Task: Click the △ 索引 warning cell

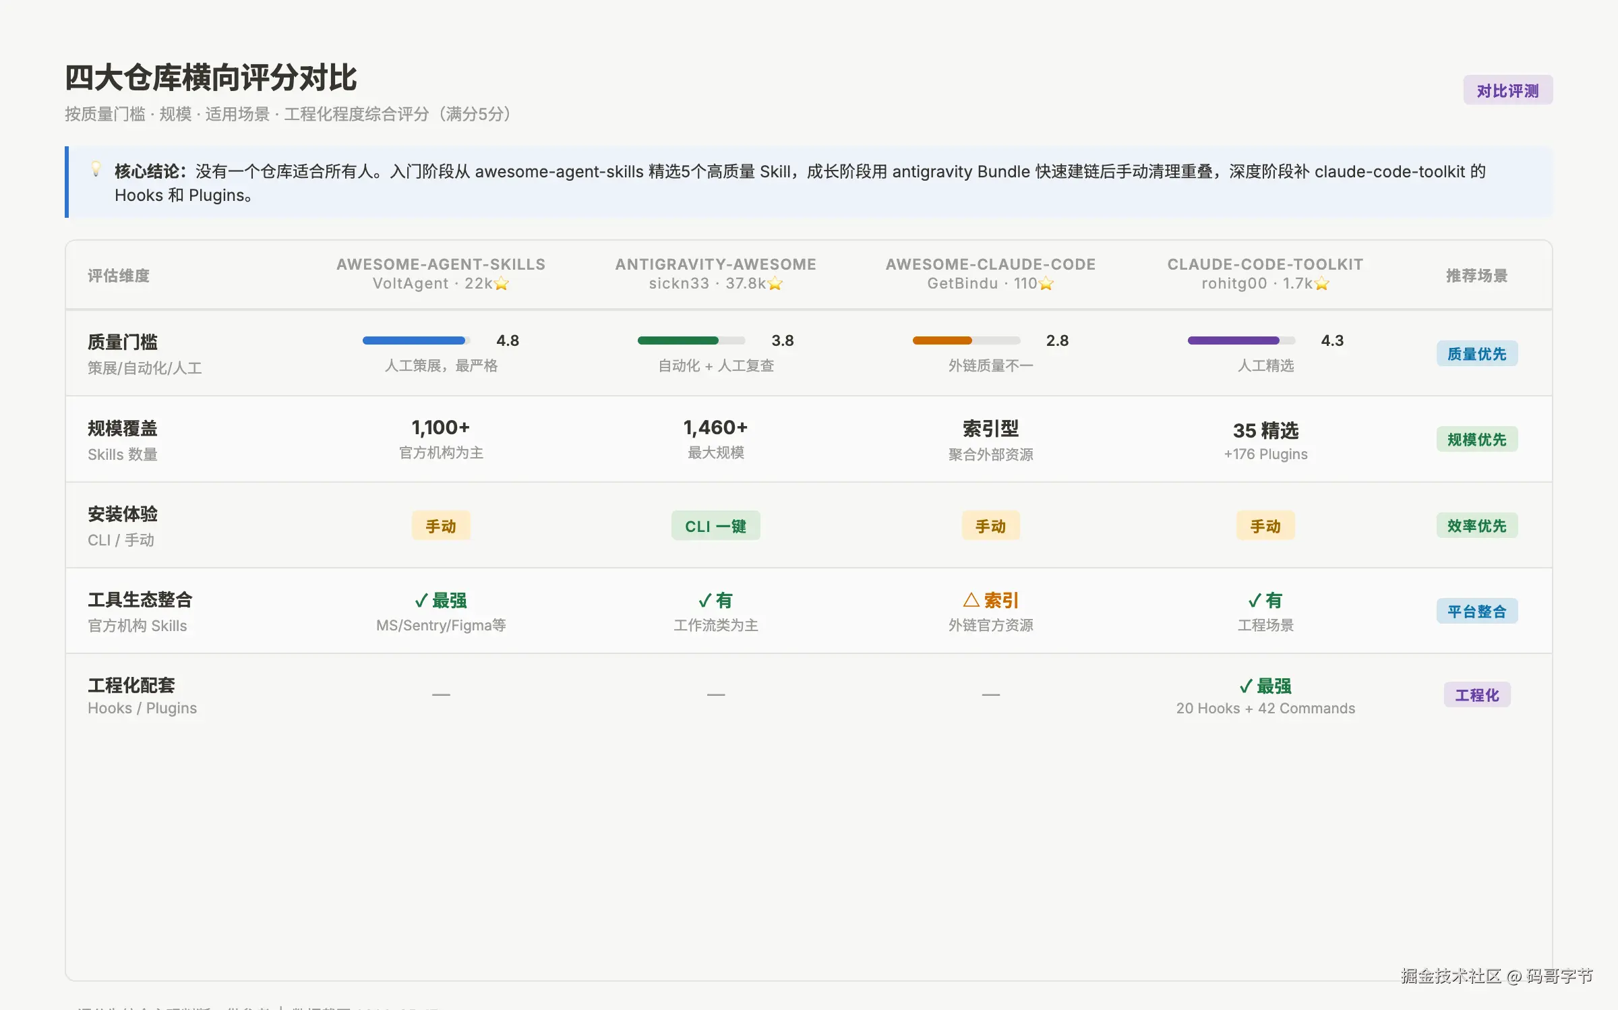Action: [990, 600]
